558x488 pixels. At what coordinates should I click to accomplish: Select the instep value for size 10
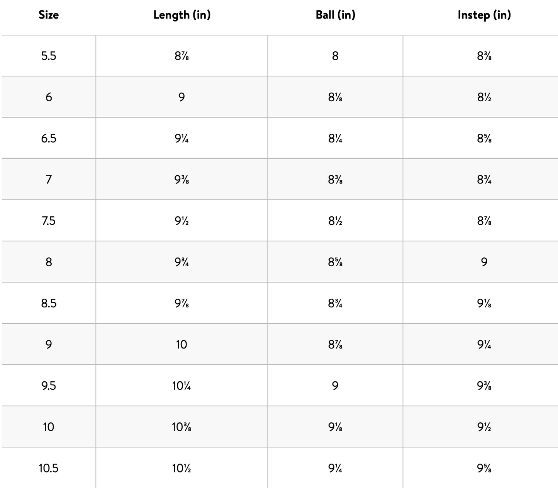[x=484, y=427]
